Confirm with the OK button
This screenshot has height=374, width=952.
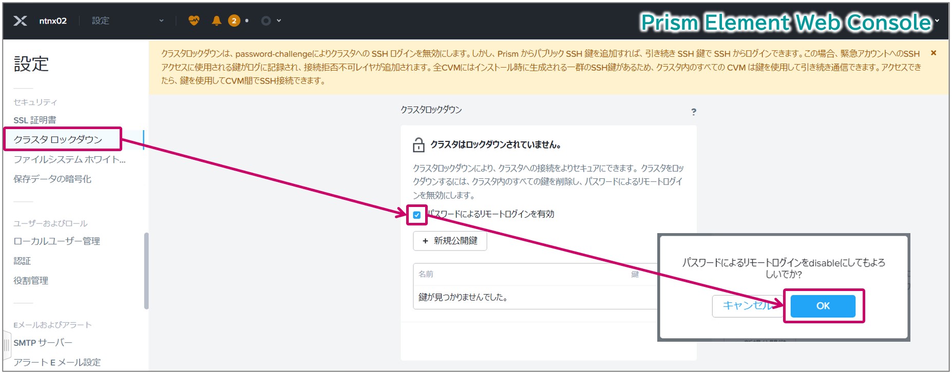point(823,306)
